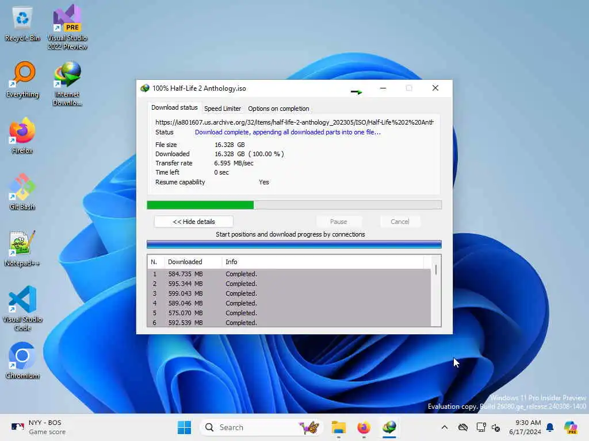The width and height of the screenshot is (589, 441).
Task: Click the Cancel download button
Action: [400, 222]
